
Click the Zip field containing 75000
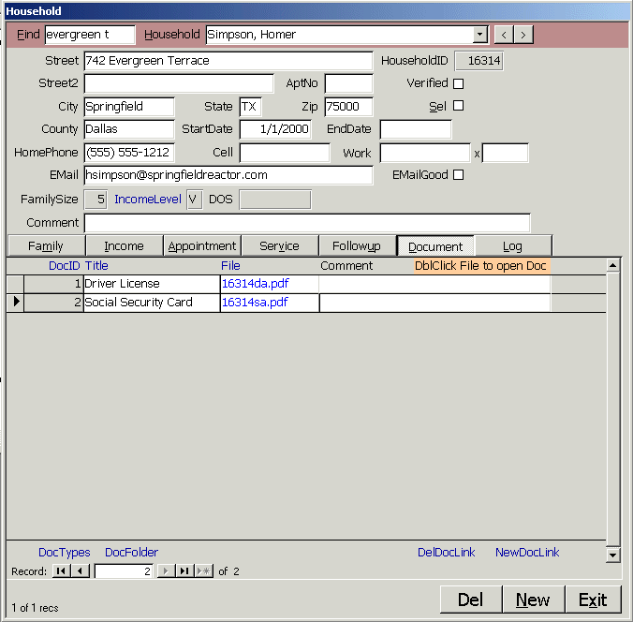tap(348, 107)
